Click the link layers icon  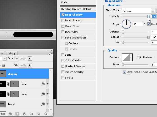3,114
